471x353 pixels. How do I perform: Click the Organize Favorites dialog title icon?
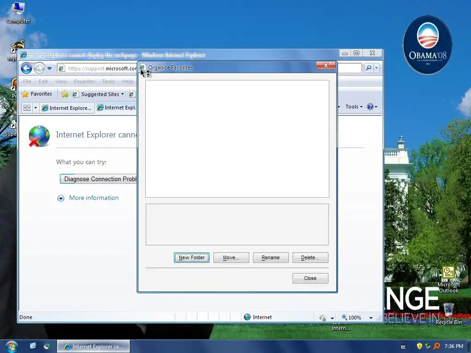pos(143,68)
